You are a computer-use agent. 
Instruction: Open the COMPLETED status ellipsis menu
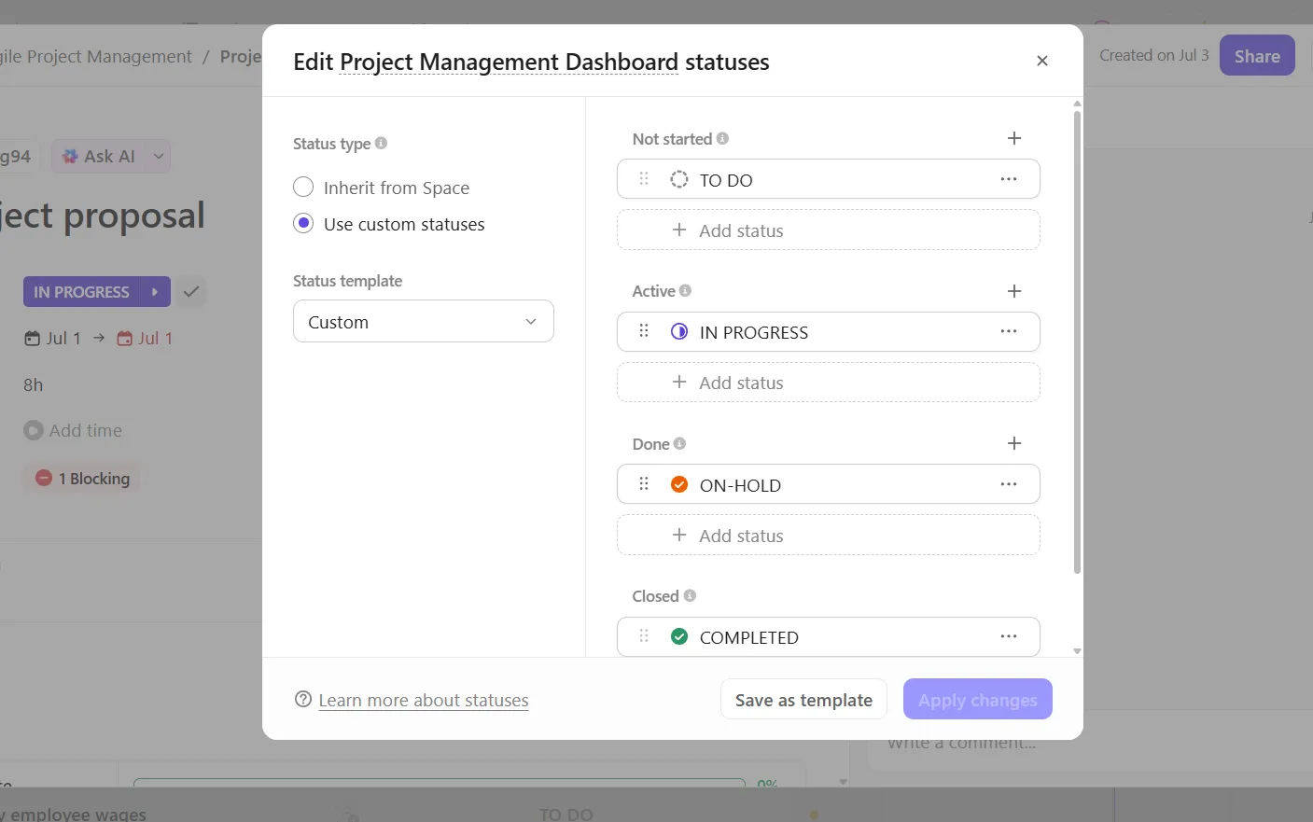pyautogui.click(x=1009, y=636)
